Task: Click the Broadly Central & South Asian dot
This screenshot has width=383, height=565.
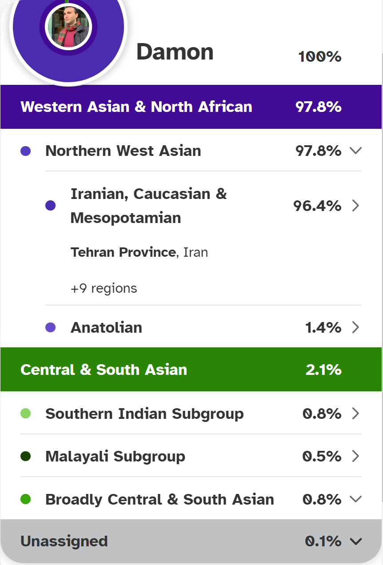Action: 26,499
